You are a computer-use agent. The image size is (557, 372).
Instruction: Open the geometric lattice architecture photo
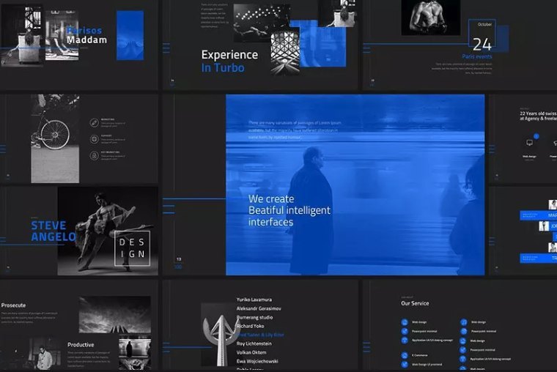(x=285, y=53)
